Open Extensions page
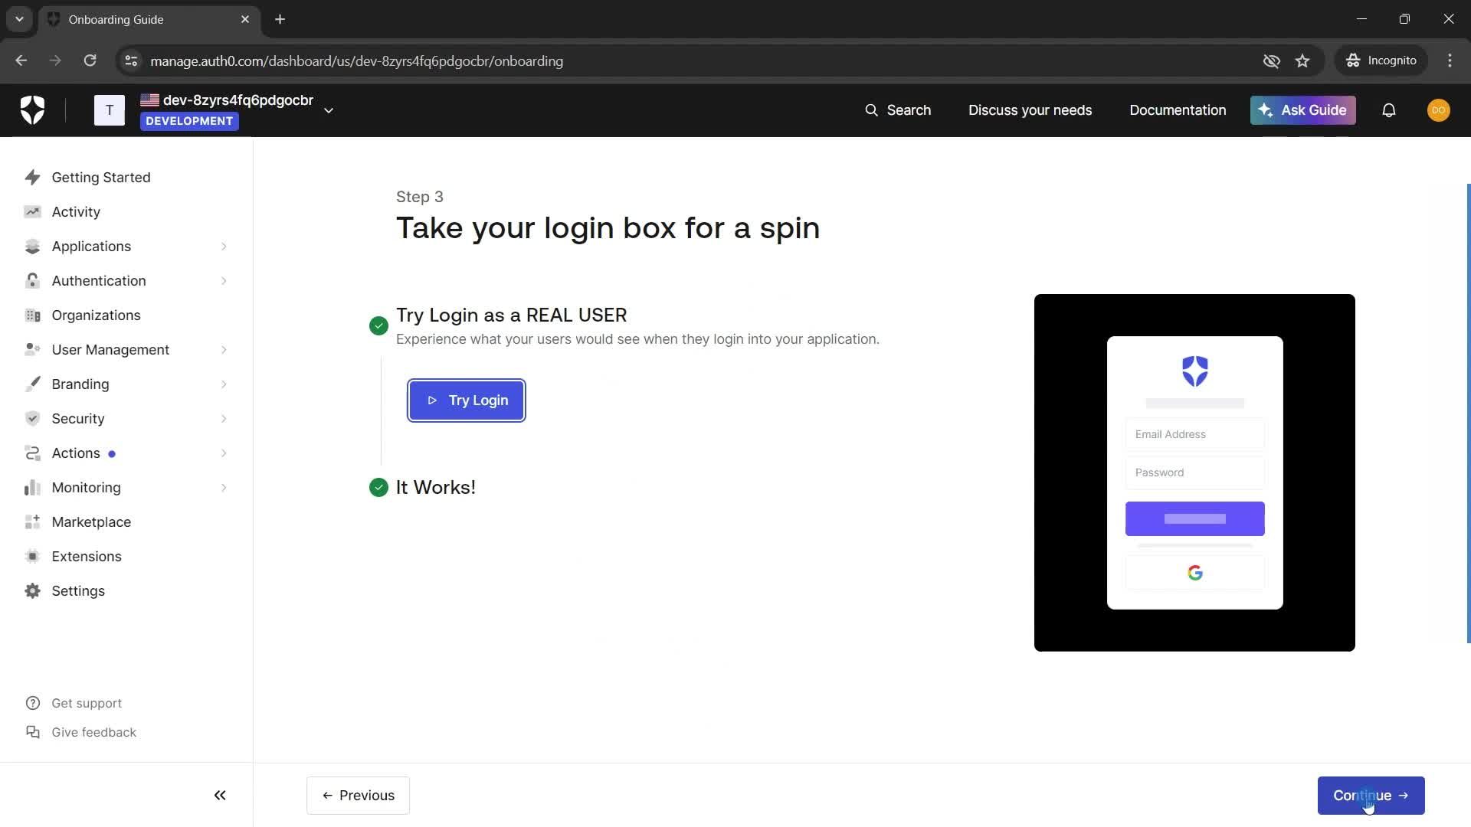This screenshot has width=1471, height=827. [87, 557]
